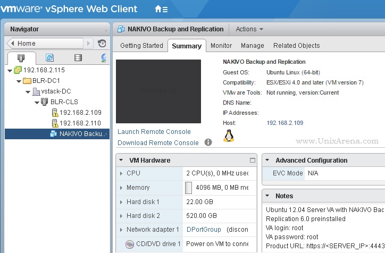Click the 'VA login: root' note line
This screenshot has height=253, width=385.
pyautogui.click(x=284, y=228)
